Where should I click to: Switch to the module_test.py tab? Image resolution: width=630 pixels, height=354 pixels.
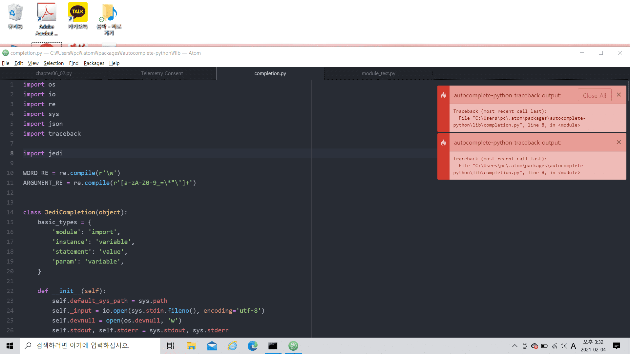tap(378, 73)
